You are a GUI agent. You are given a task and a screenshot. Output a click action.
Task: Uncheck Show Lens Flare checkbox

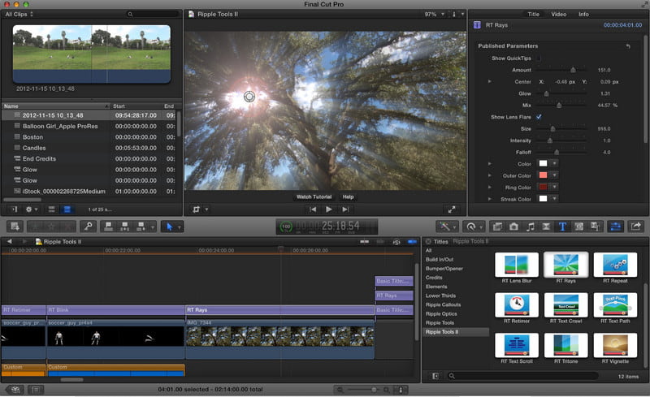point(539,117)
